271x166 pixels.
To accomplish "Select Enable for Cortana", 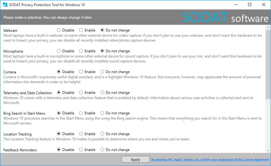I will 87,72.
